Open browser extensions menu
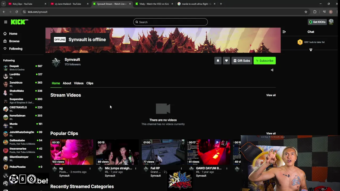Viewport: 340px width, 191px height. point(315,12)
